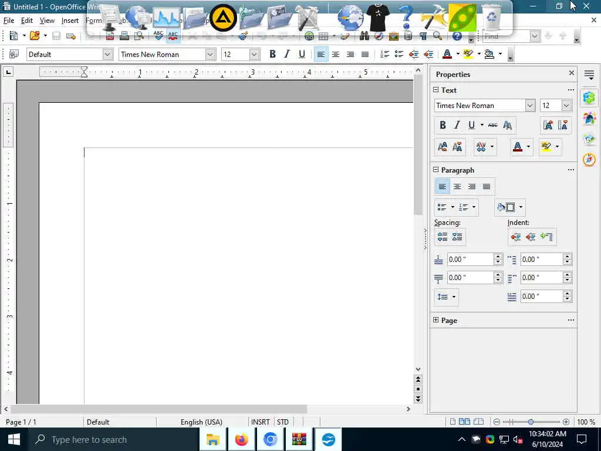The width and height of the screenshot is (601, 451).
Task: Open the Font Color dropdown arrow in the toolbar
Action: [x=458, y=54]
